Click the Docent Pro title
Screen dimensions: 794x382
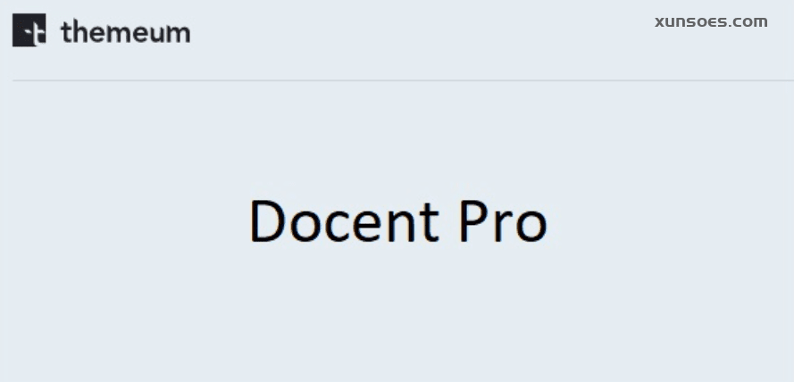tap(398, 221)
